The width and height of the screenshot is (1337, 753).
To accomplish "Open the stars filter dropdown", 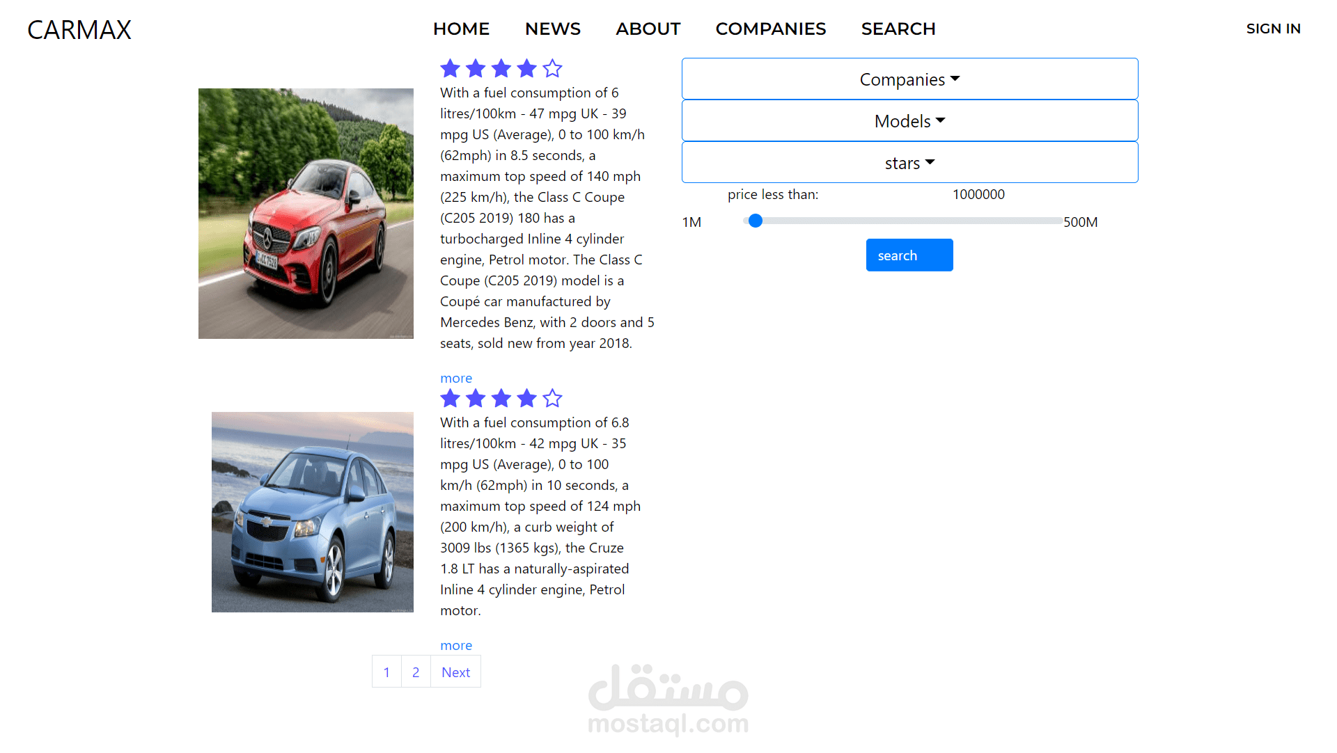I will [x=909, y=163].
